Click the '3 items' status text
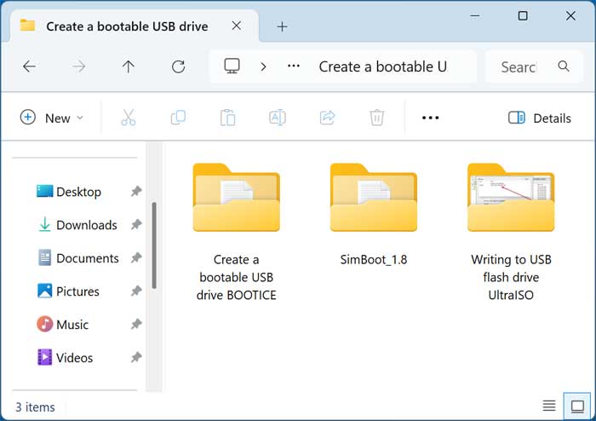 coord(35,407)
